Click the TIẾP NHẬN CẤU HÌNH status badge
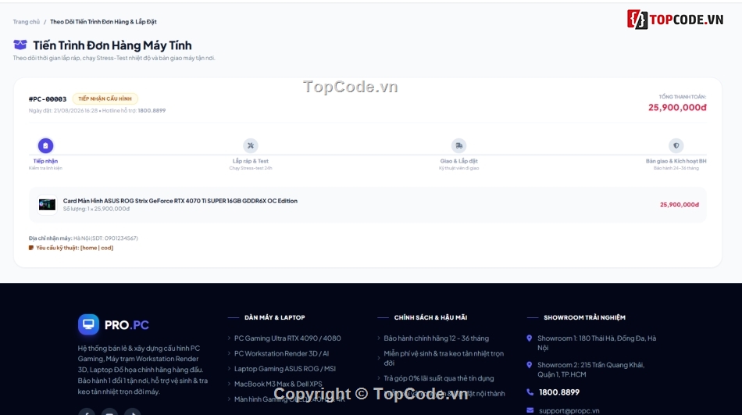The image size is (742, 415). [x=105, y=98]
